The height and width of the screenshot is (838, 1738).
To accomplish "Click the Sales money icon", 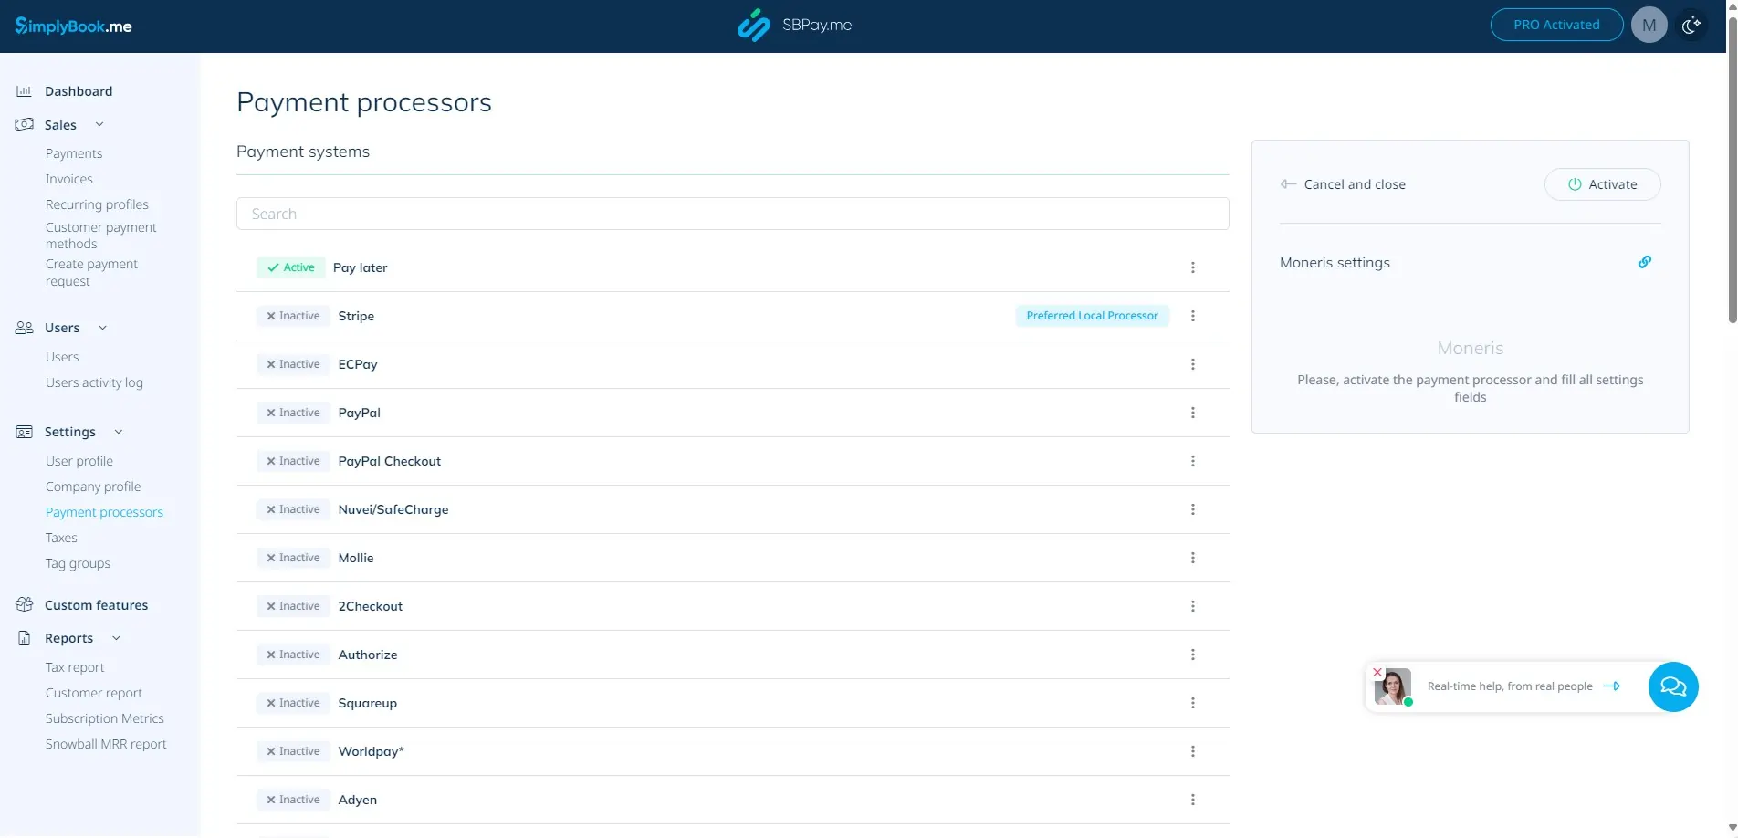I will pyautogui.click(x=24, y=124).
